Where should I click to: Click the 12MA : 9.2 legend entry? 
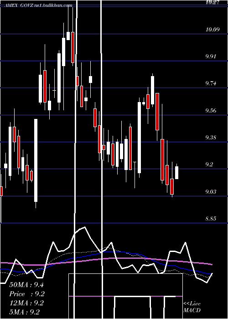click(26, 303)
